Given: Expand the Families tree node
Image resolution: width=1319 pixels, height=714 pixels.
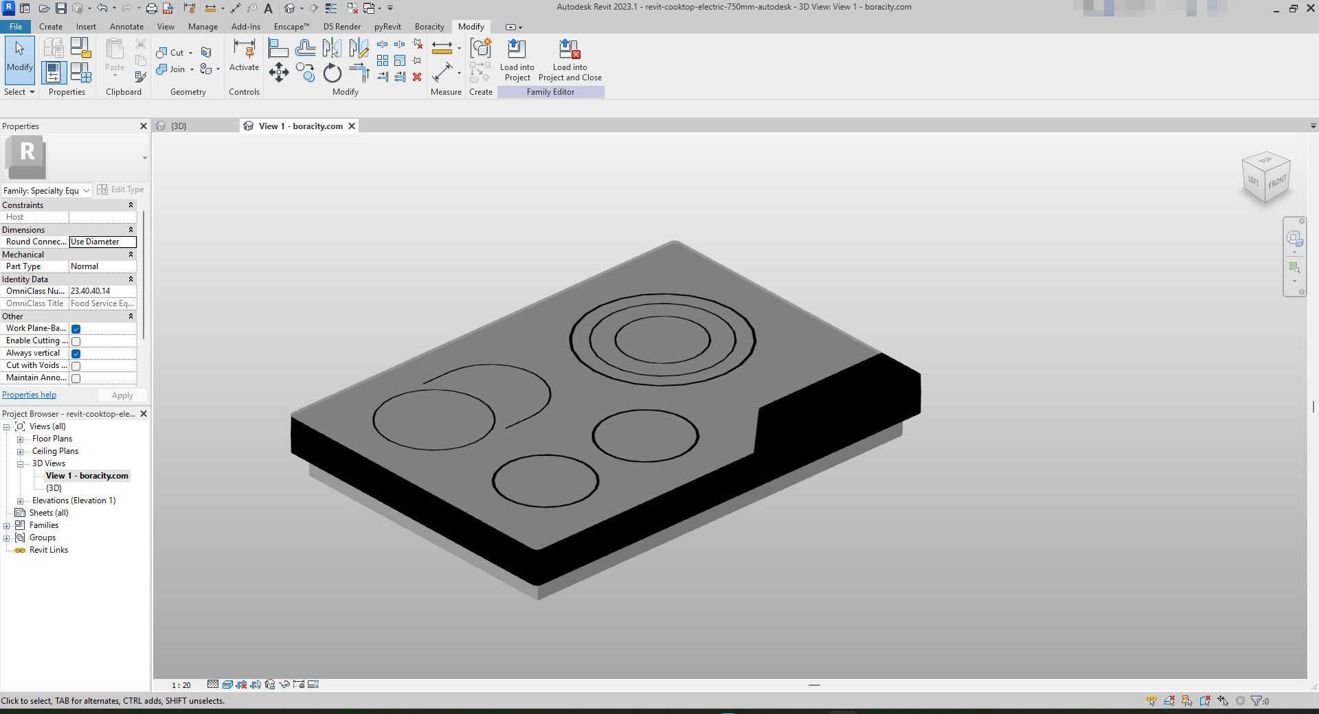Looking at the screenshot, I should [x=7, y=526].
